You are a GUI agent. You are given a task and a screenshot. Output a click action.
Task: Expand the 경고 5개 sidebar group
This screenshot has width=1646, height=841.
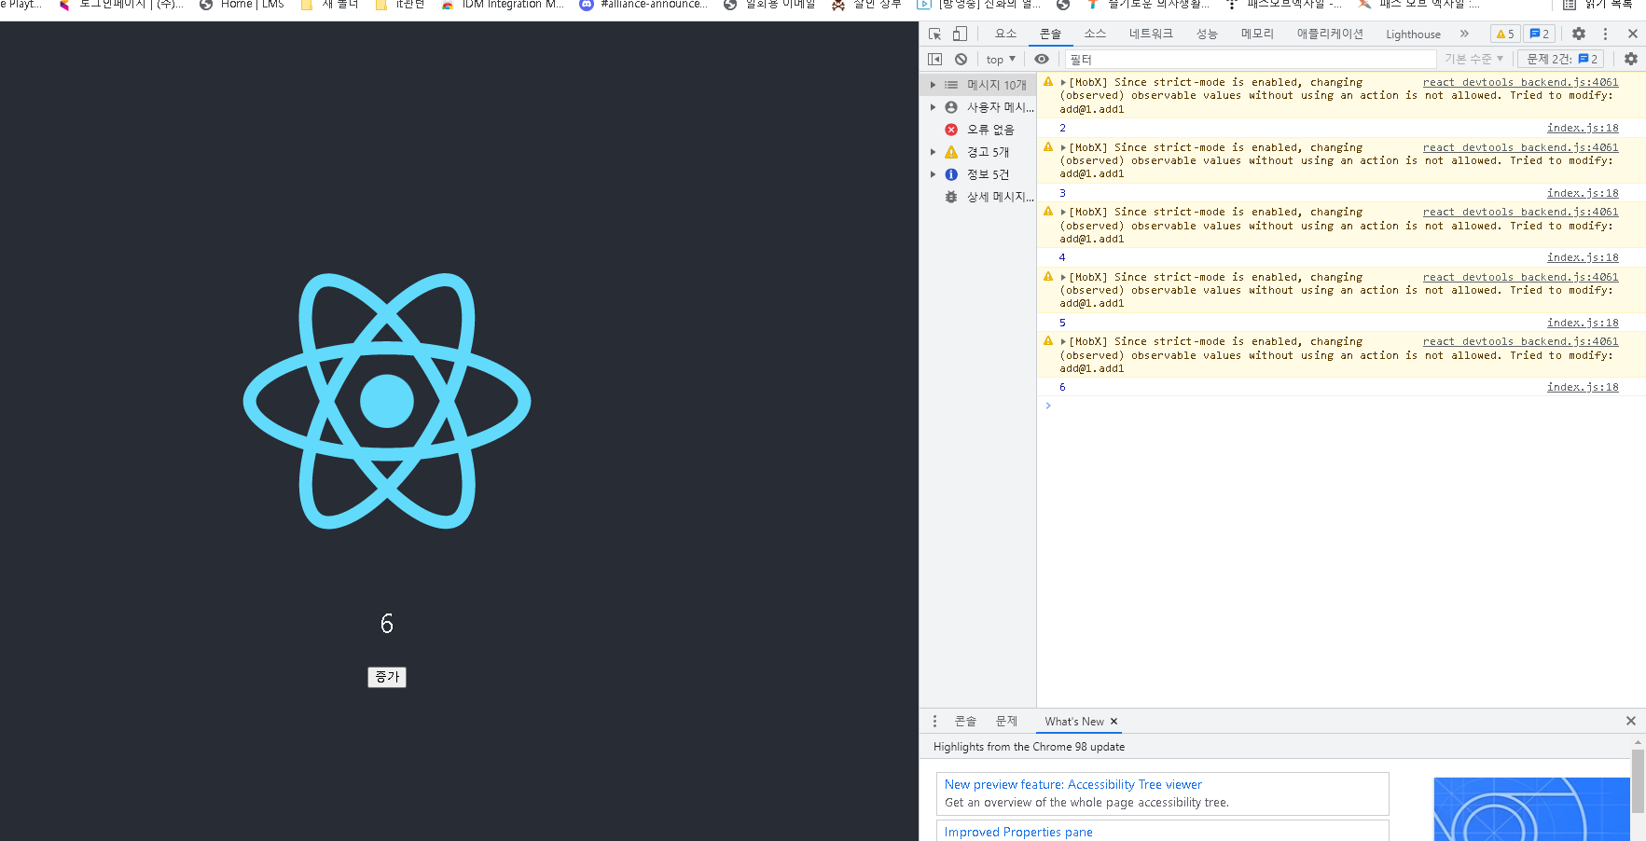(933, 152)
